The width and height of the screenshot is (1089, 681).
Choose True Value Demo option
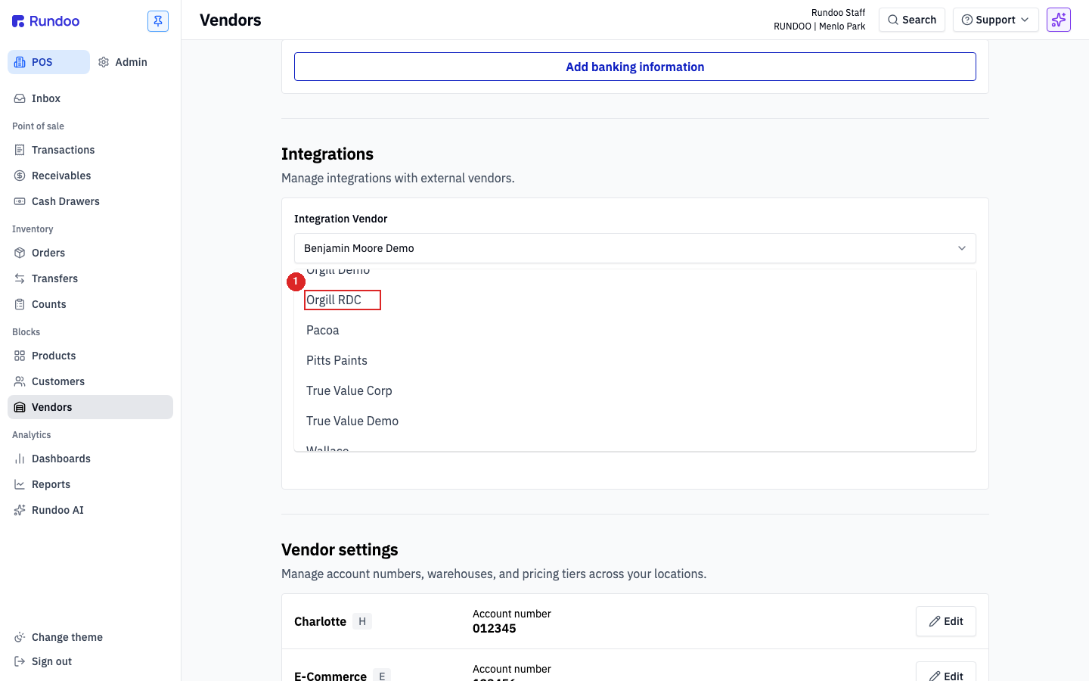tap(635, 421)
